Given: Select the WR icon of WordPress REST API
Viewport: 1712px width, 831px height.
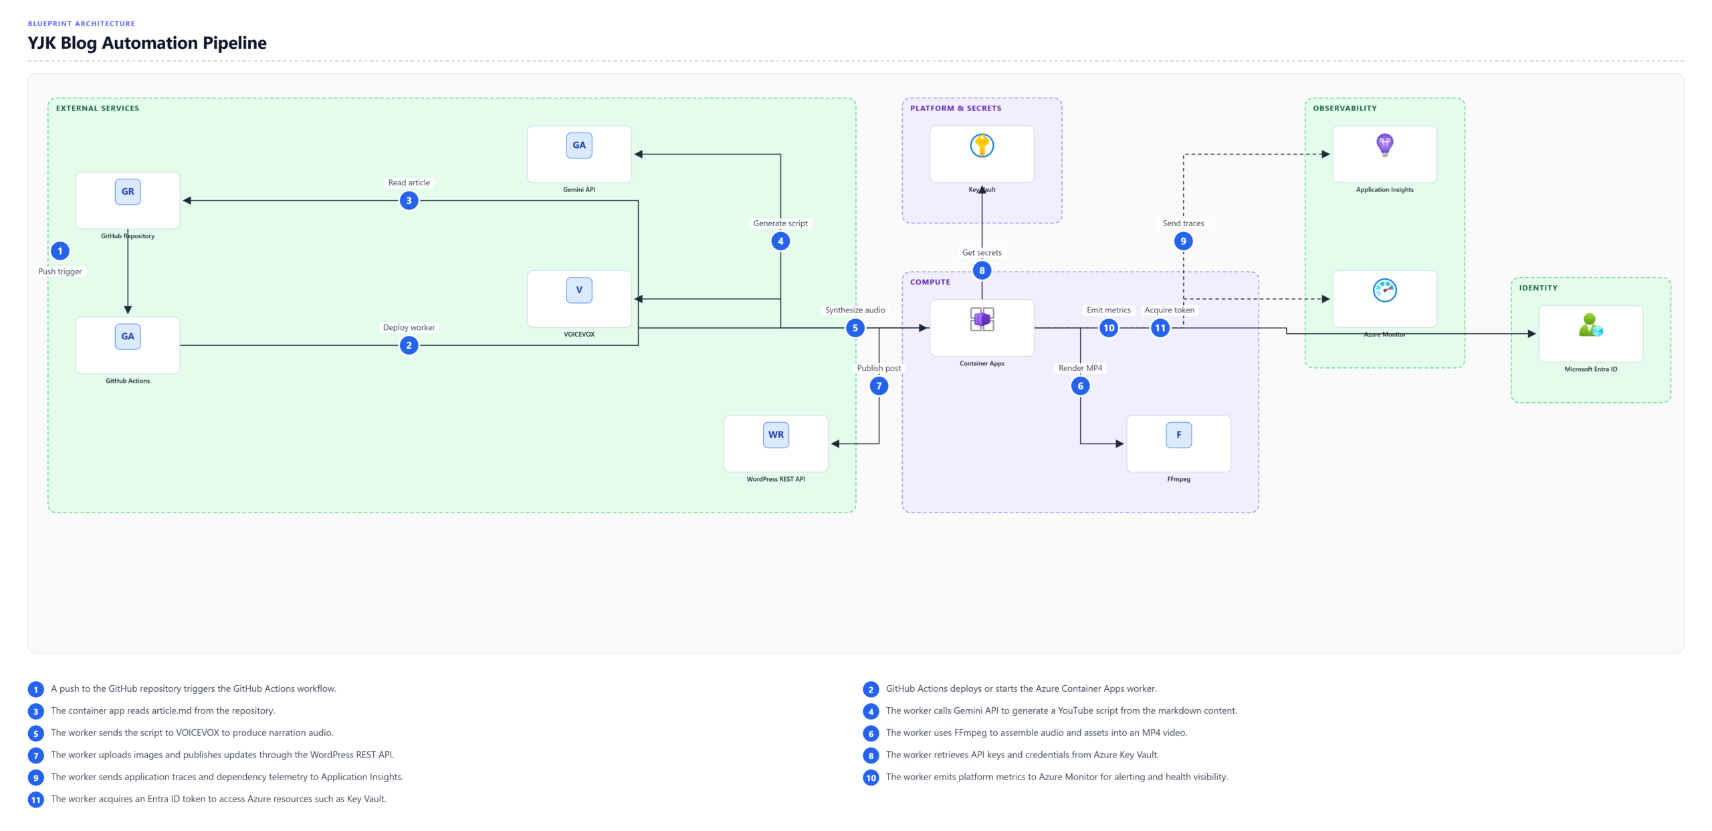Looking at the screenshot, I should (776, 435).
